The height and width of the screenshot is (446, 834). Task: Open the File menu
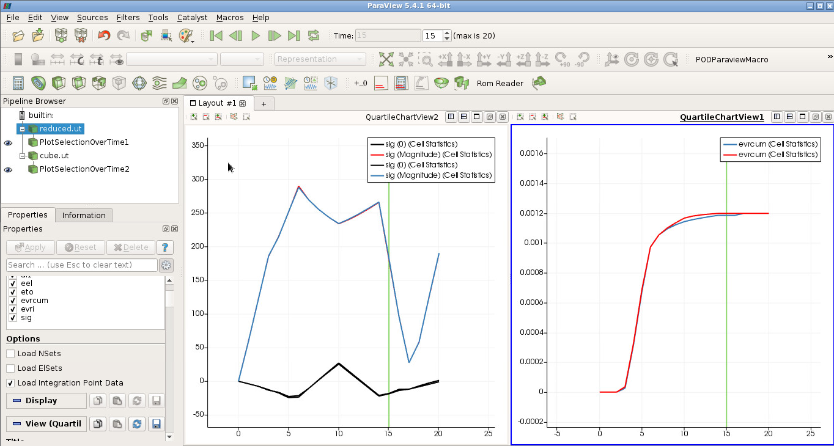13,18
